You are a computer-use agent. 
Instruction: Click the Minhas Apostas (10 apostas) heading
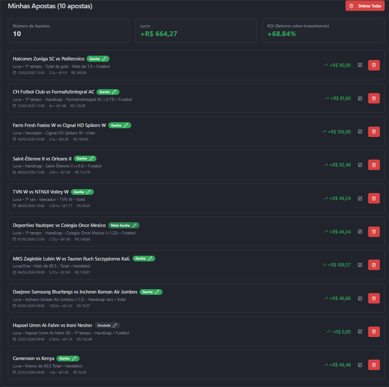50,6
